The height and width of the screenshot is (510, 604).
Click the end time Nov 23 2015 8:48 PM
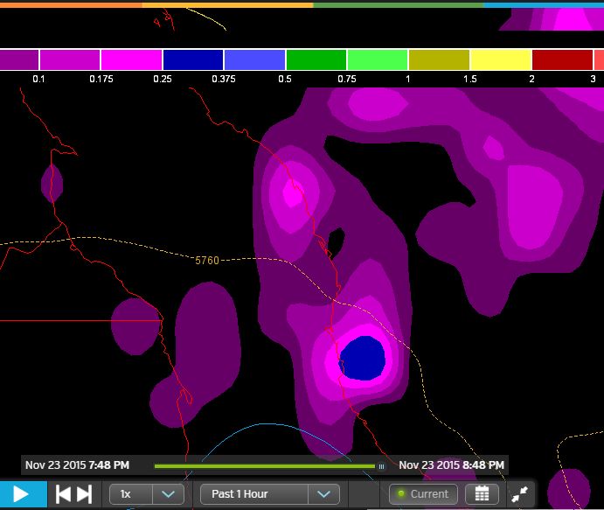coord(451,465)
